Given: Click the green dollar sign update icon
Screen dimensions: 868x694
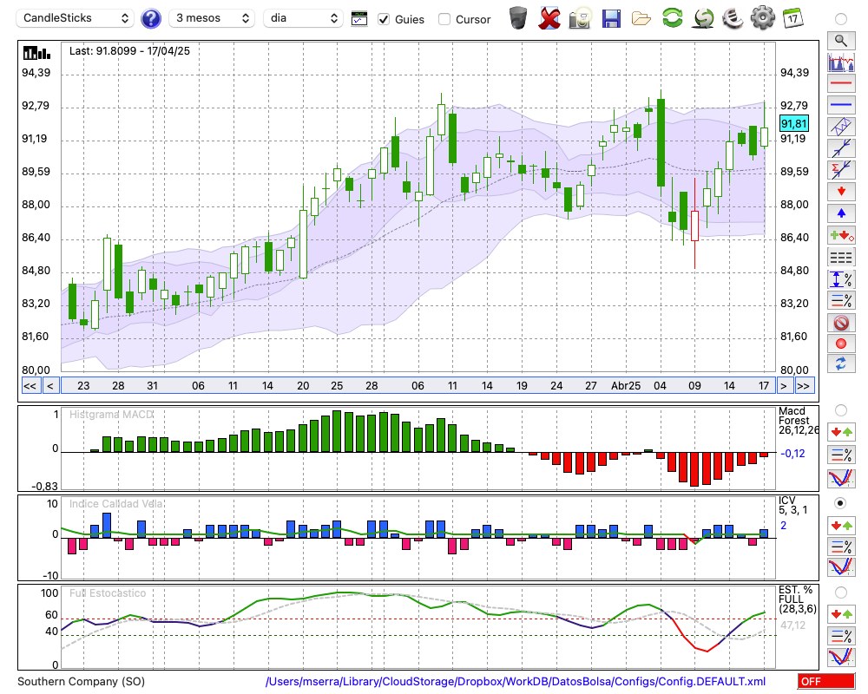Looking at the screenshot, I should coord(703,17).
